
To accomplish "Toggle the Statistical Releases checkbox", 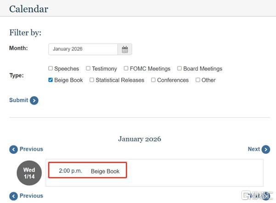I will 92,80.
